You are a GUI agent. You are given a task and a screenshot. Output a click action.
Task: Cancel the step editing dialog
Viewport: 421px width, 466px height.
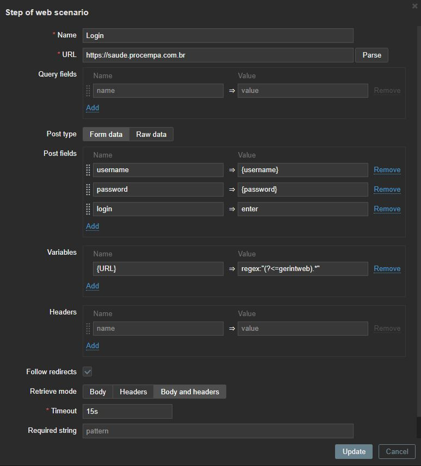pos(397,451)
